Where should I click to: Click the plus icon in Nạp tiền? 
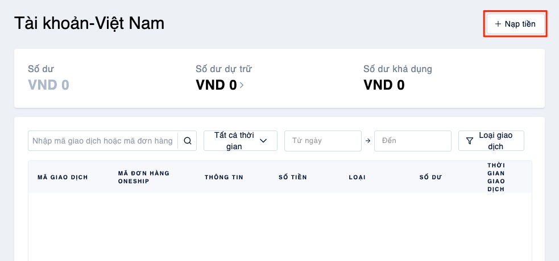tap(498, 24)
